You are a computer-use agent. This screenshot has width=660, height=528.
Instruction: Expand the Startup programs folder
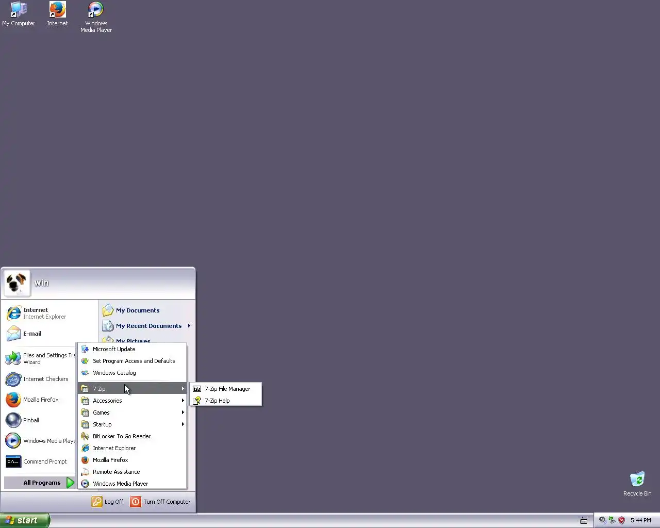(133, 424)
